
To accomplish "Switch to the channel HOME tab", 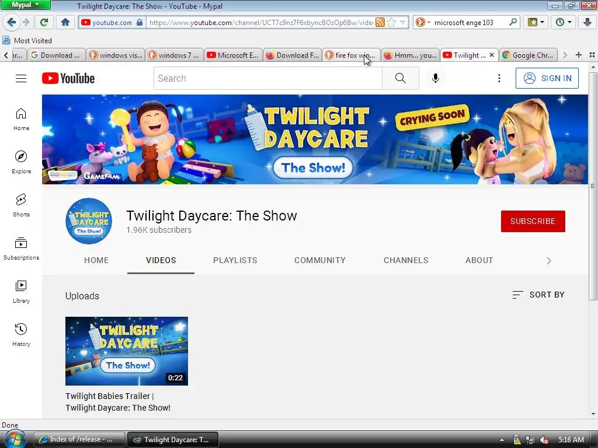I will [x=96, y=260].
